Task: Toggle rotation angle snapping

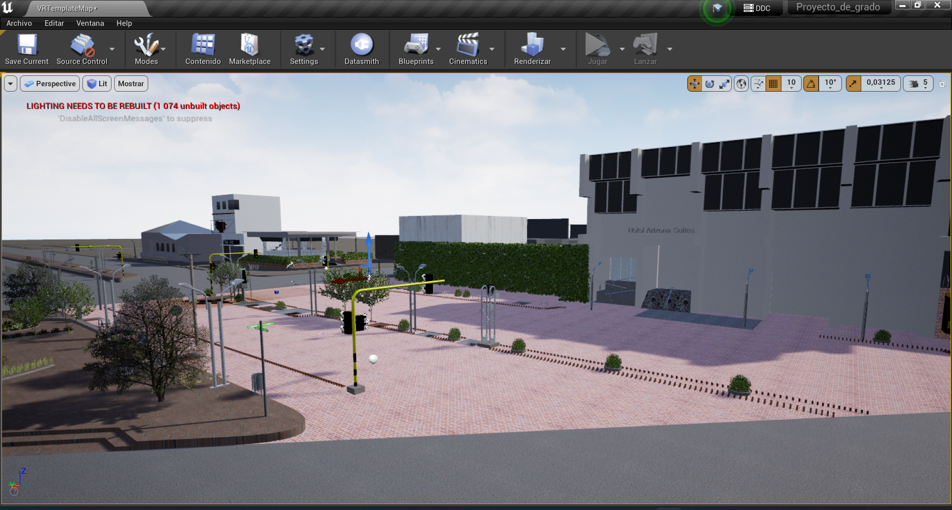Action: tap(811, 84)
